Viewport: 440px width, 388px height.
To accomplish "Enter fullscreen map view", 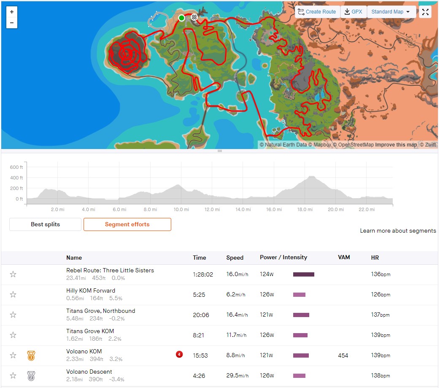I will 425,12.
